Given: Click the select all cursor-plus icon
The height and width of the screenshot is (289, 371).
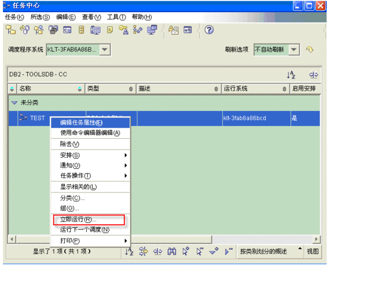Looking at the screenshot, I should (186, 251).
